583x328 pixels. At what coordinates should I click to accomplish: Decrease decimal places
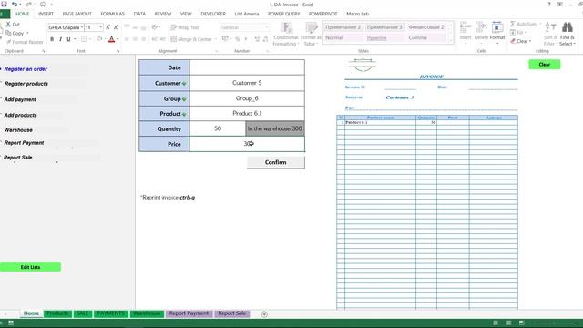tap(265, 39)
